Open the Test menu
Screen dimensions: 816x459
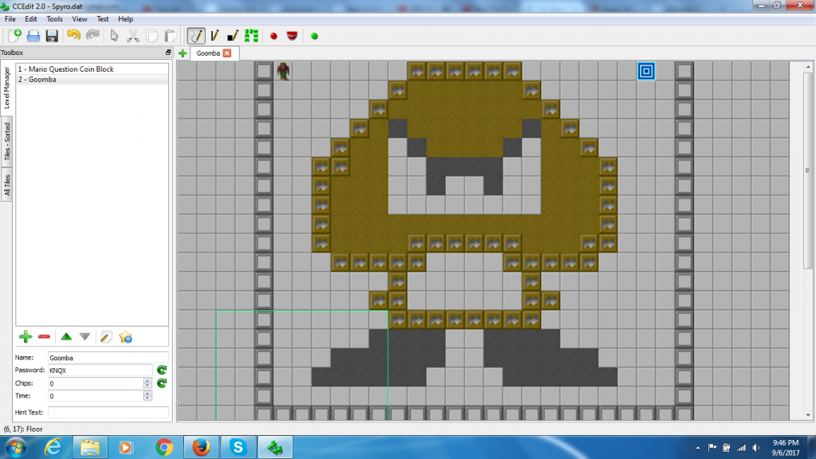[103, 19]
